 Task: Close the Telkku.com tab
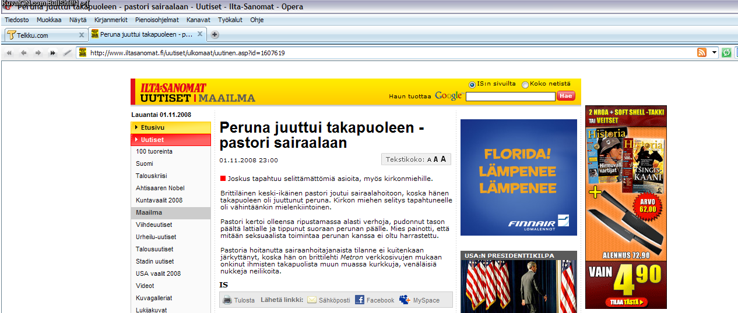click(x=82, y=35)
